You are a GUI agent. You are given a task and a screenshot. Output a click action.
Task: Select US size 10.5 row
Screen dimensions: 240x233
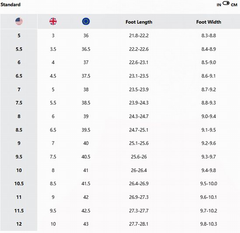click(120, 184)
